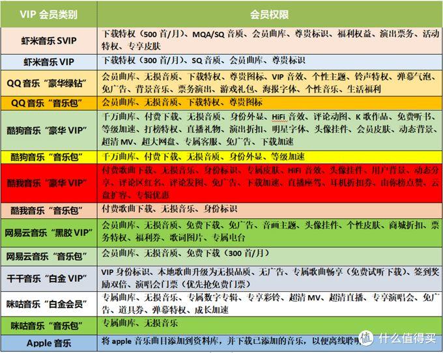Click the cell "专属曲库、无损音乐" in 咪咕音乐包 row
Image resolution: width=443 pixels, height=353 pixels.
pos(270,326)
